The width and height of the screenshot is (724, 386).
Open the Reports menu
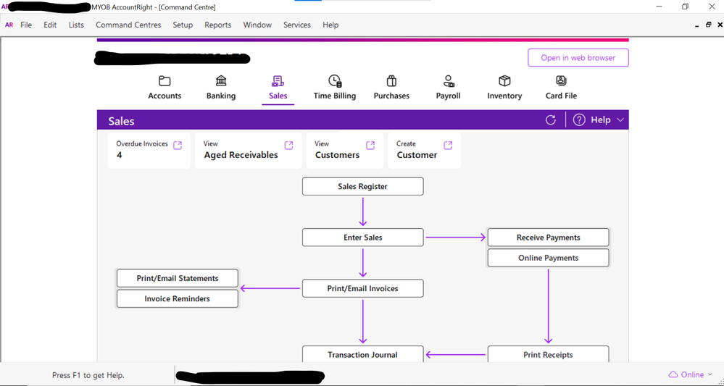click(217, 25)
